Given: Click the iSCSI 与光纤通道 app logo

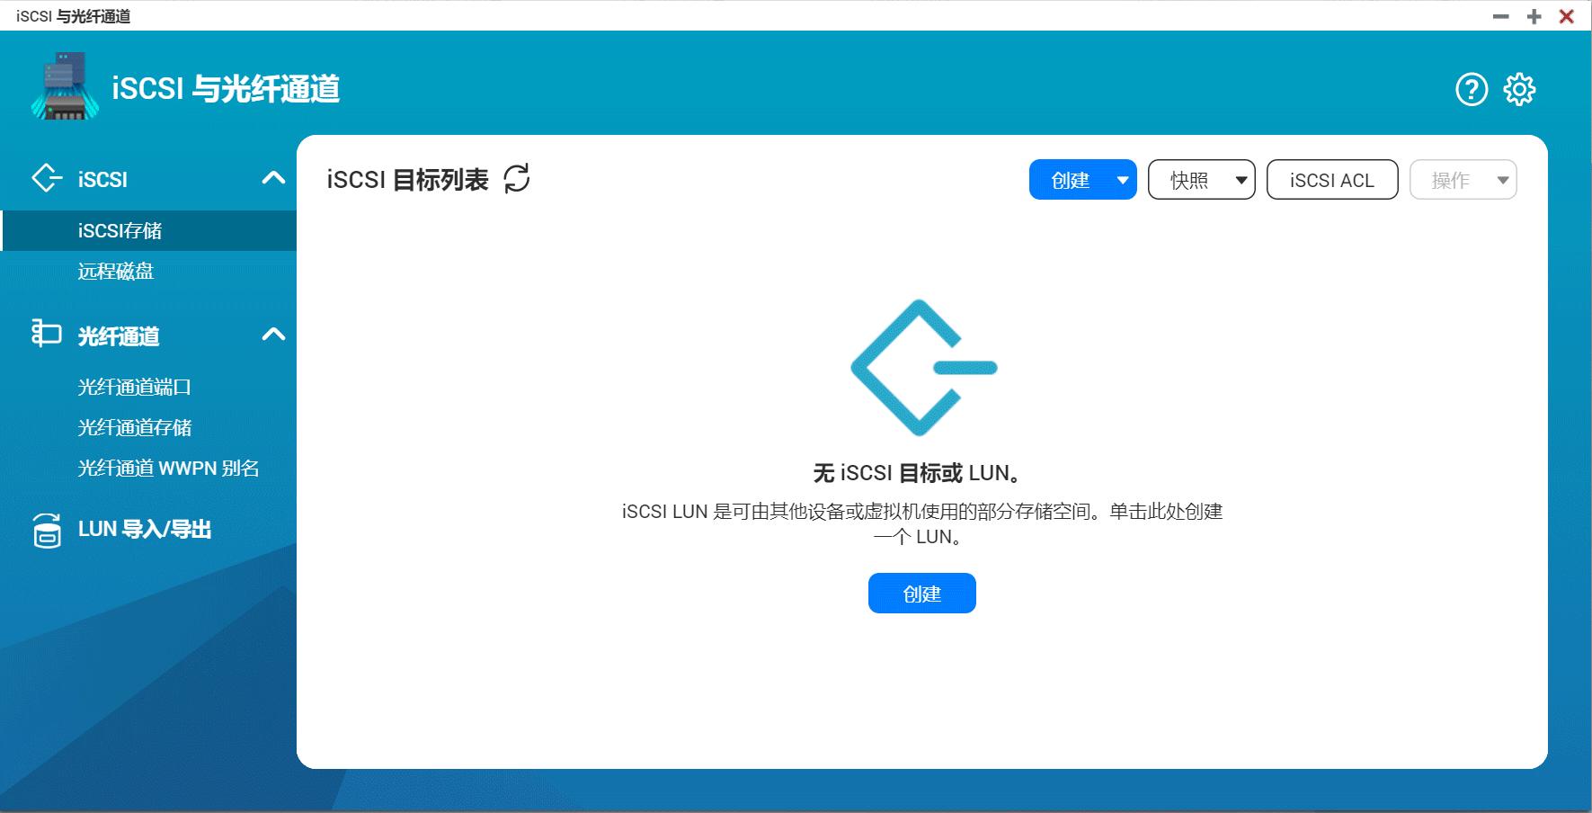Looking at the screenshot, I should pyautogui.click(x=63, y=87).
